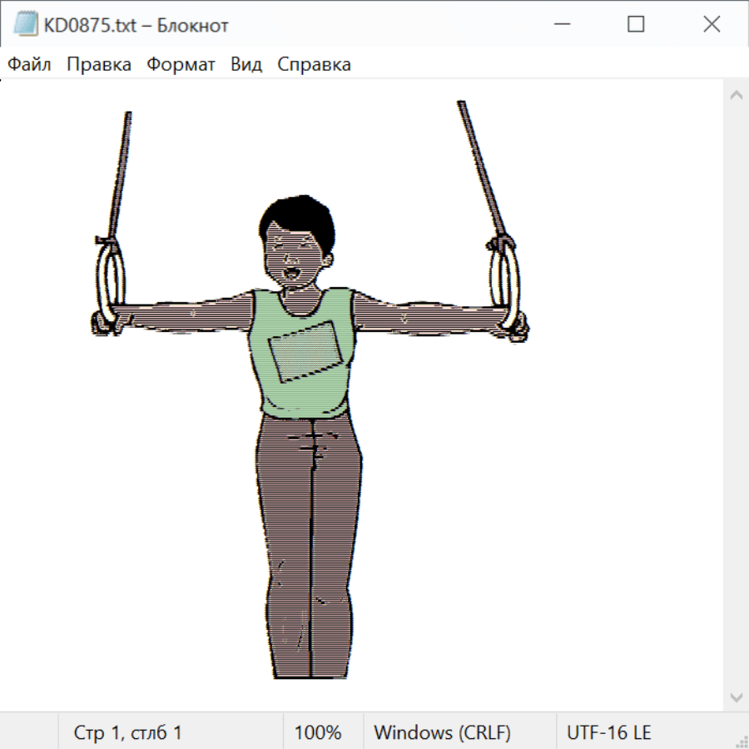Click the 100% zoom level indicator
Viewport: 749px width, 749px height.
318,732
